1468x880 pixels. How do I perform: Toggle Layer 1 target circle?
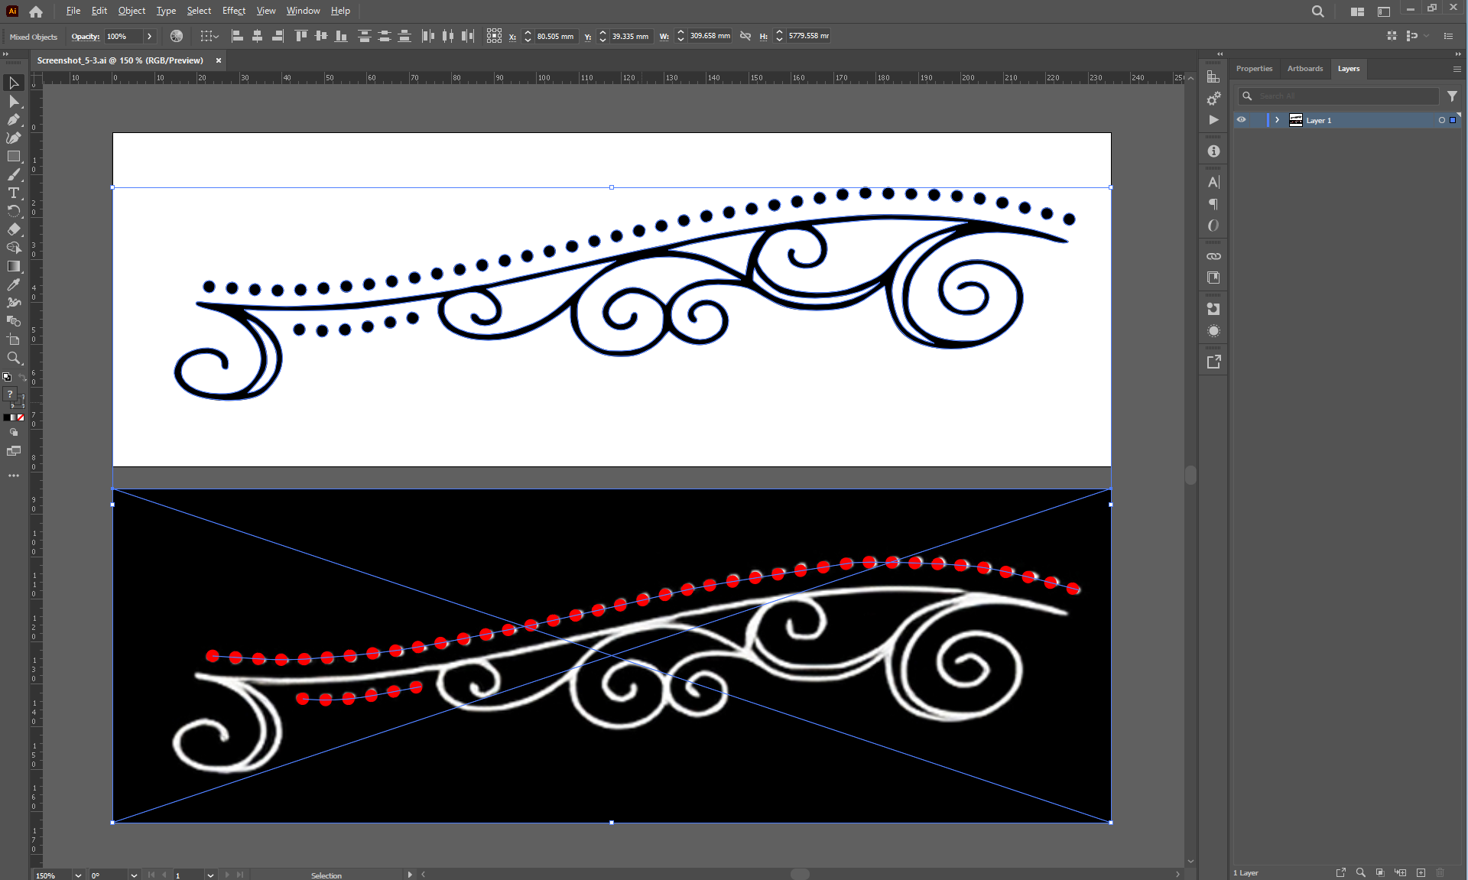click(1441, 120)
